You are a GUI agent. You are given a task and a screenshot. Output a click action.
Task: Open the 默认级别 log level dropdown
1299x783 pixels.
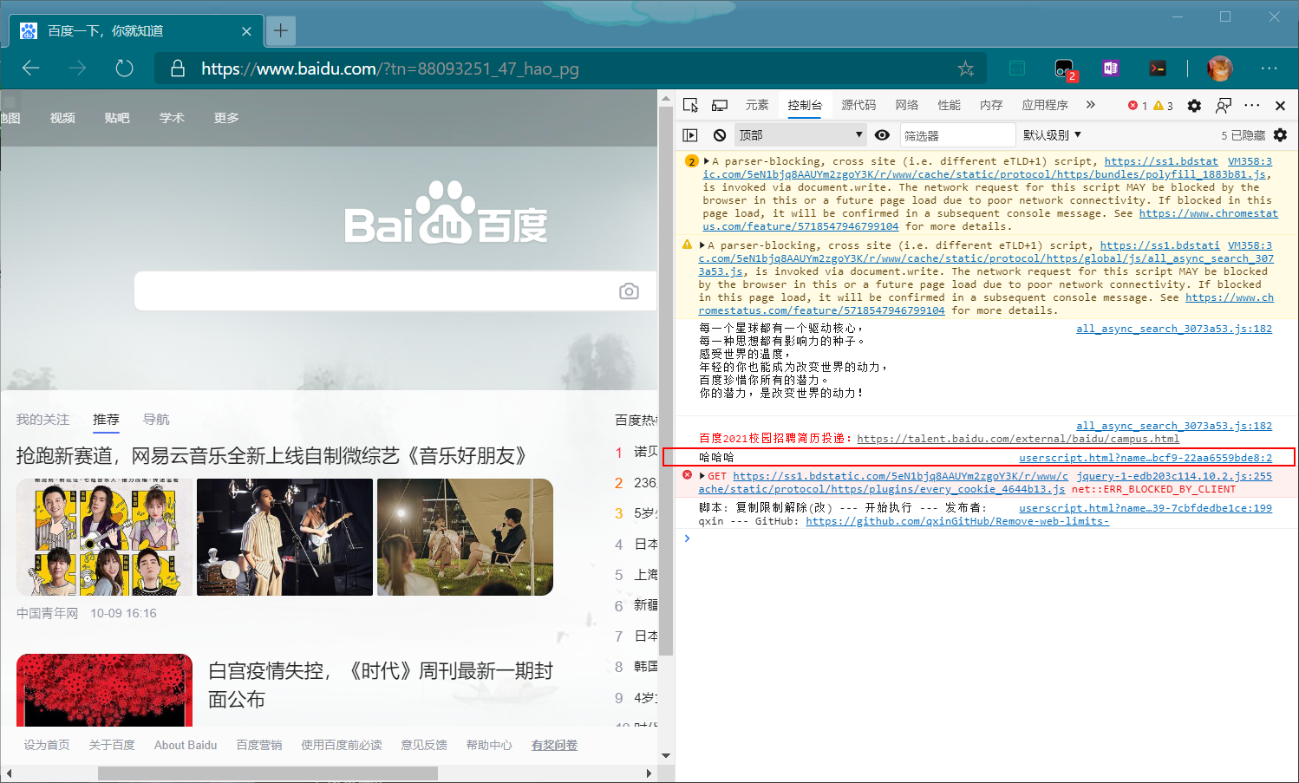[1052, 135]
